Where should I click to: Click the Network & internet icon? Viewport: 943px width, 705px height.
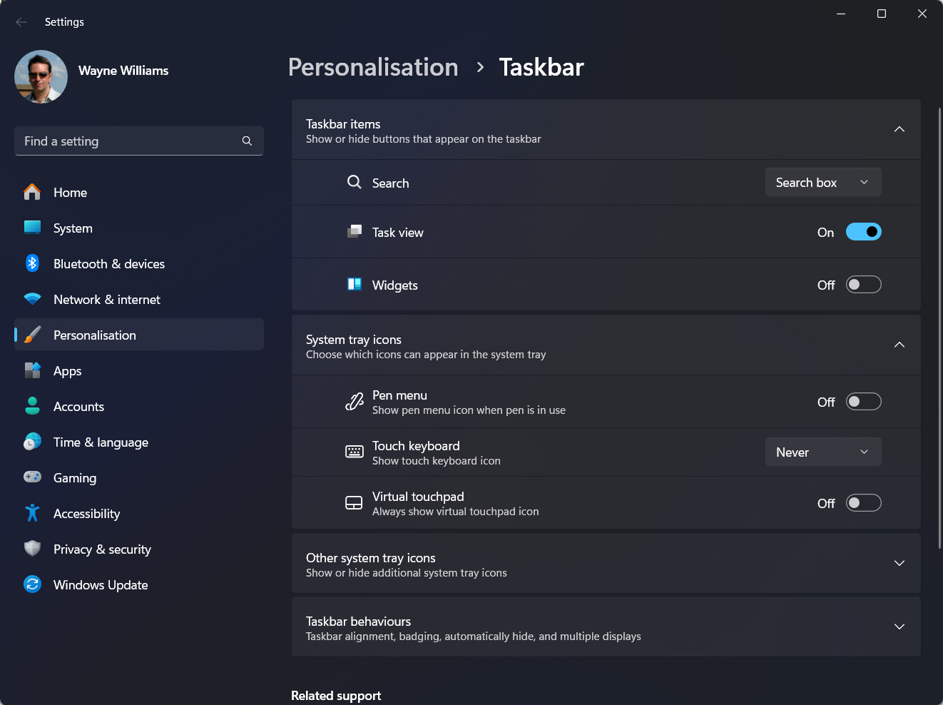click(x=32, y=299)
